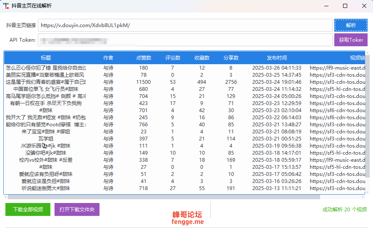
Task: Click timestamp 2025-03-19 09:56:38
Action: [277, 146]
